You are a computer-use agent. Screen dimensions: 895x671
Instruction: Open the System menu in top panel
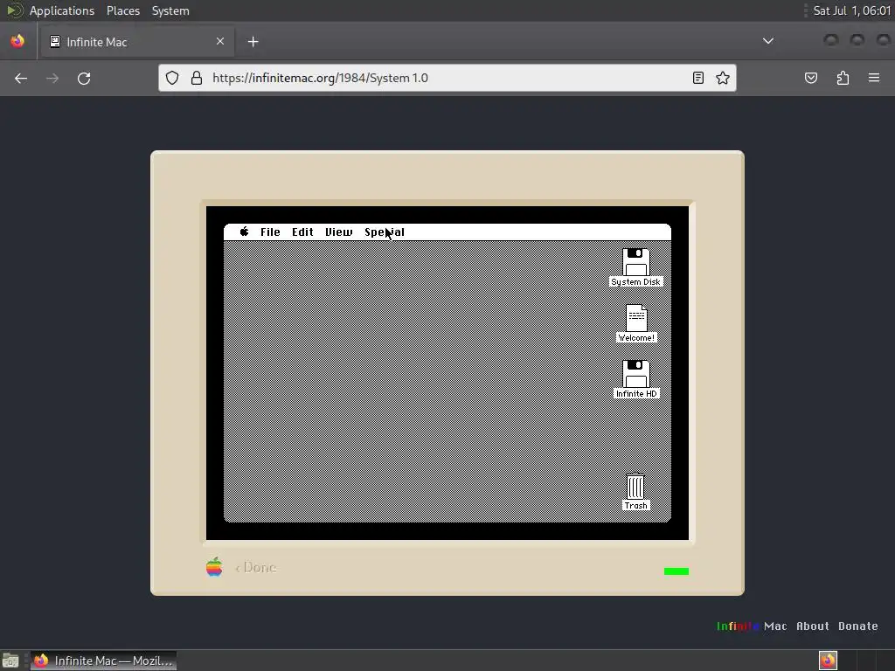click(x=170, y=10)
